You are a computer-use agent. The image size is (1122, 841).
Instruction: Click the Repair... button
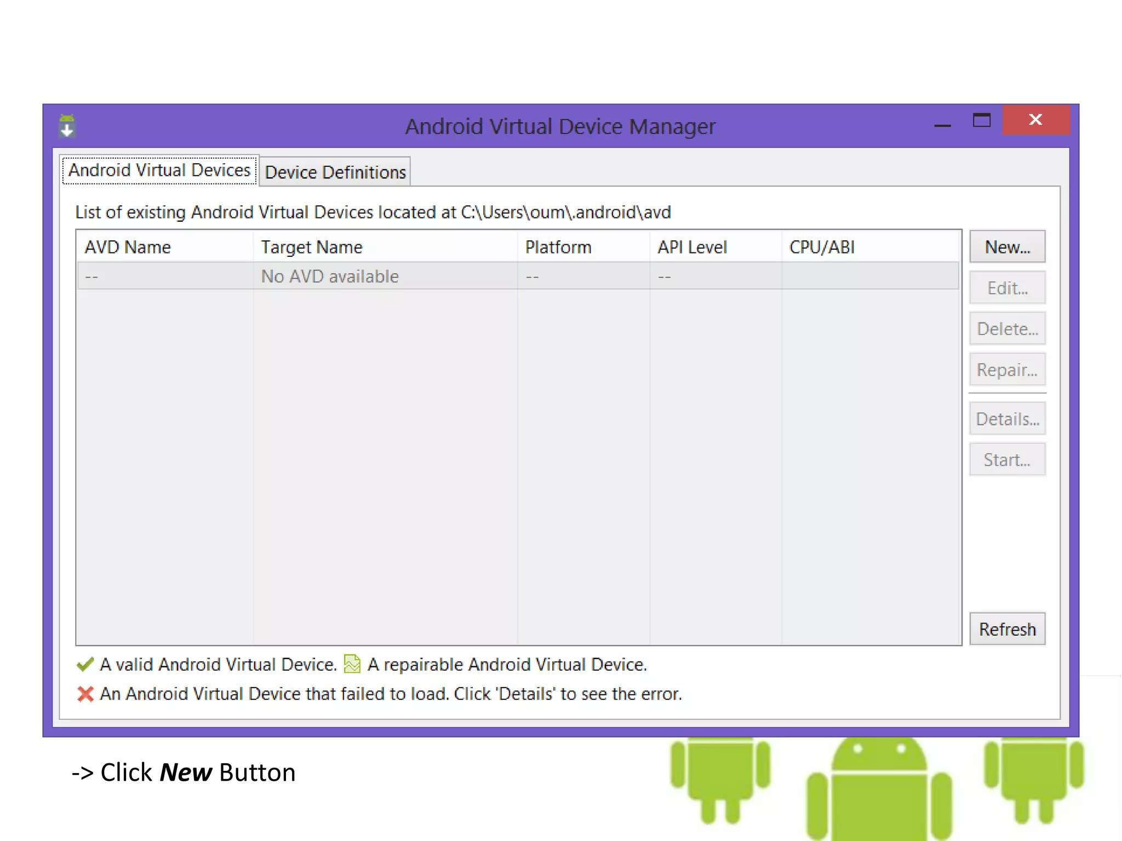1007,370
